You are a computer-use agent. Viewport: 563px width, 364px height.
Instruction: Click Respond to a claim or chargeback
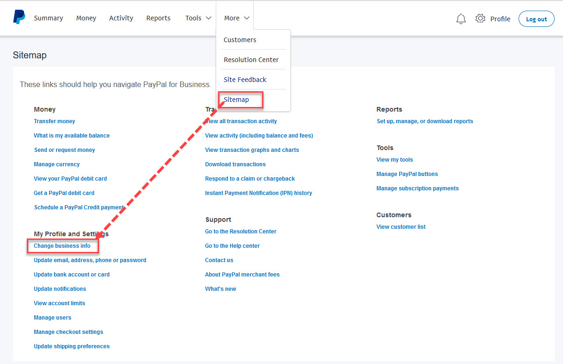250,179
